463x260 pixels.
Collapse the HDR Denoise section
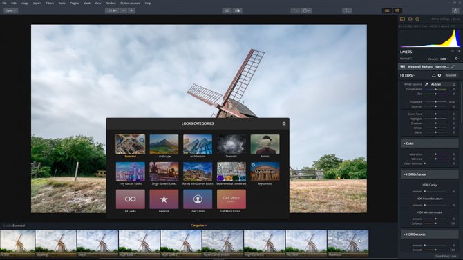click(x=429, y=234)
